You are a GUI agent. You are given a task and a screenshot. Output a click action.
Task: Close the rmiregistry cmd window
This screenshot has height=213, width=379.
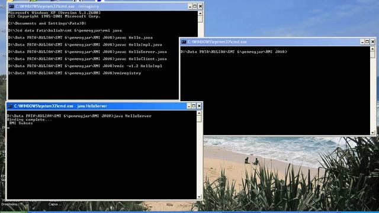click(200, 7)
